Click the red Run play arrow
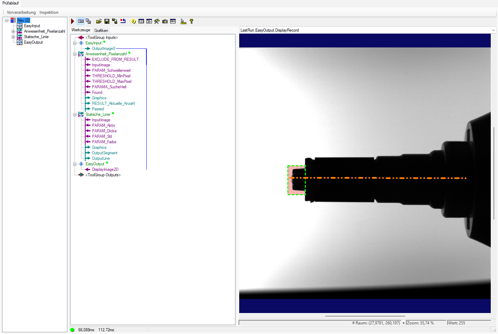The height and width of the screenshot is (334, 498). (x=73, y=21)
